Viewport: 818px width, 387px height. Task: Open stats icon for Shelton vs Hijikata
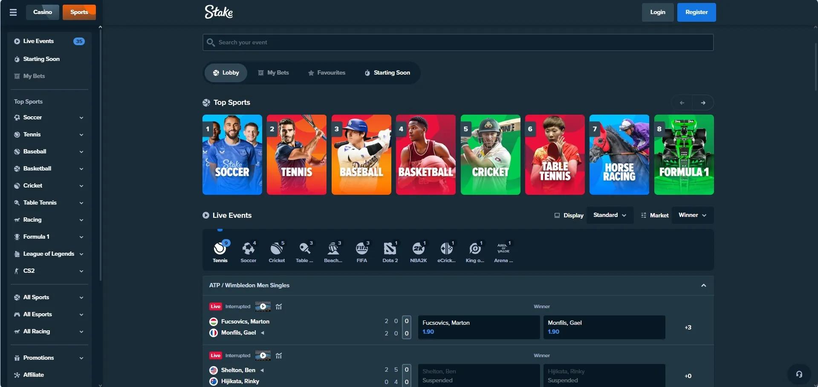point(279,355)
